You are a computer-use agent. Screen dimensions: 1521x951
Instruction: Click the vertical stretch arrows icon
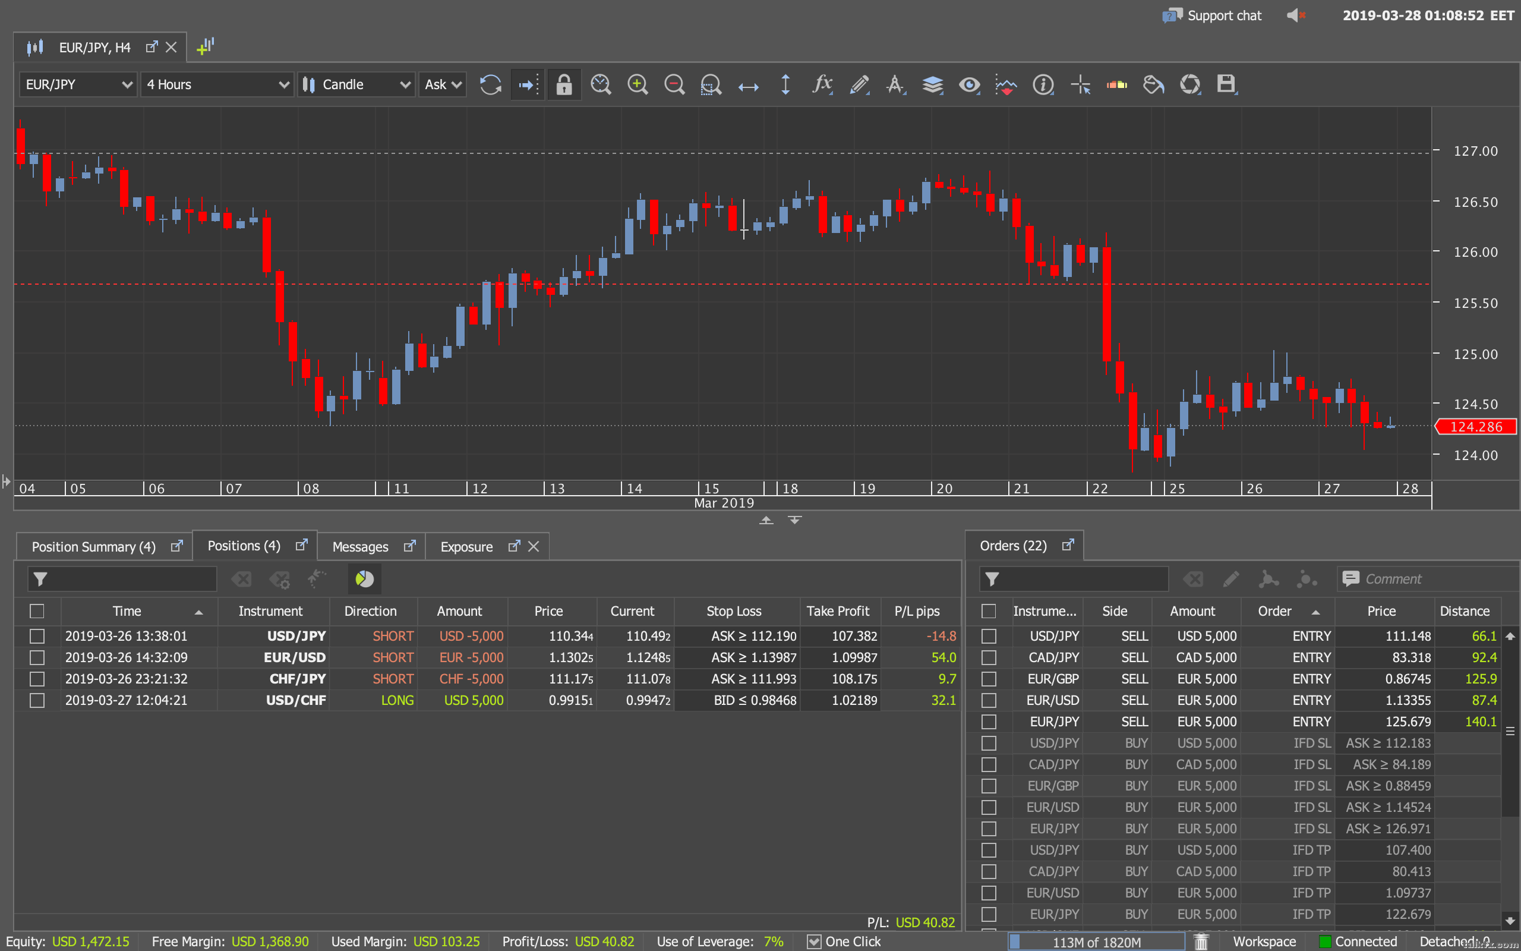point(785,84)
